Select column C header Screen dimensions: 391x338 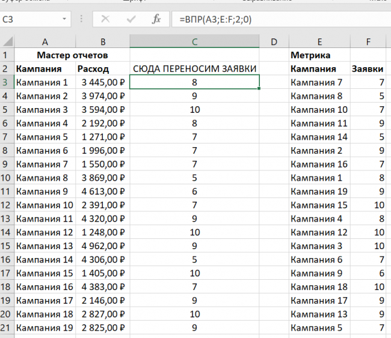click(194, 41)
